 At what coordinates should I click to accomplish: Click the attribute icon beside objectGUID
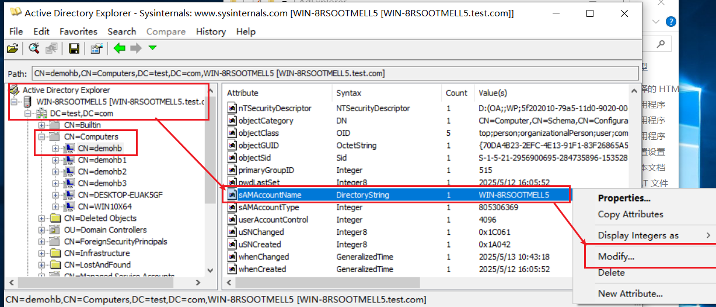(232, 146)
